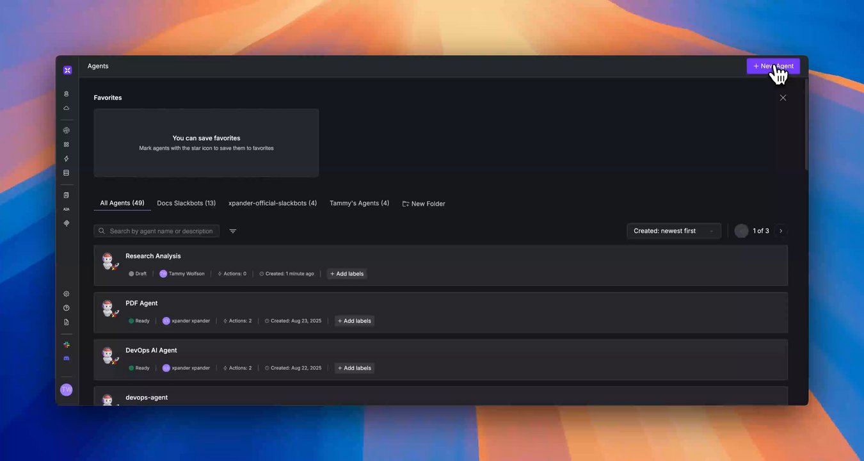Viewport: 864px width, 461px height.
Task: Switch to Docs Slackbots (13) tab
Action: click(186, 204)
